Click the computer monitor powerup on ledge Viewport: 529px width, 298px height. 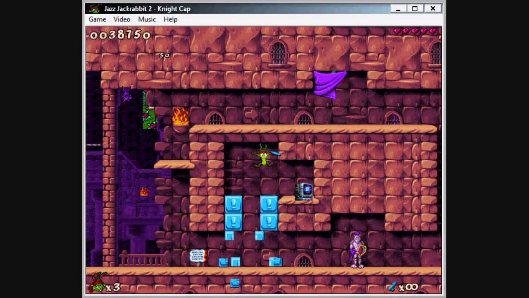[304, 192]
